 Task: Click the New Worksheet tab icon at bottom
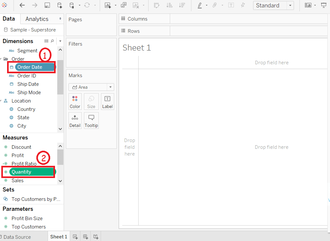tap(75, 237)
